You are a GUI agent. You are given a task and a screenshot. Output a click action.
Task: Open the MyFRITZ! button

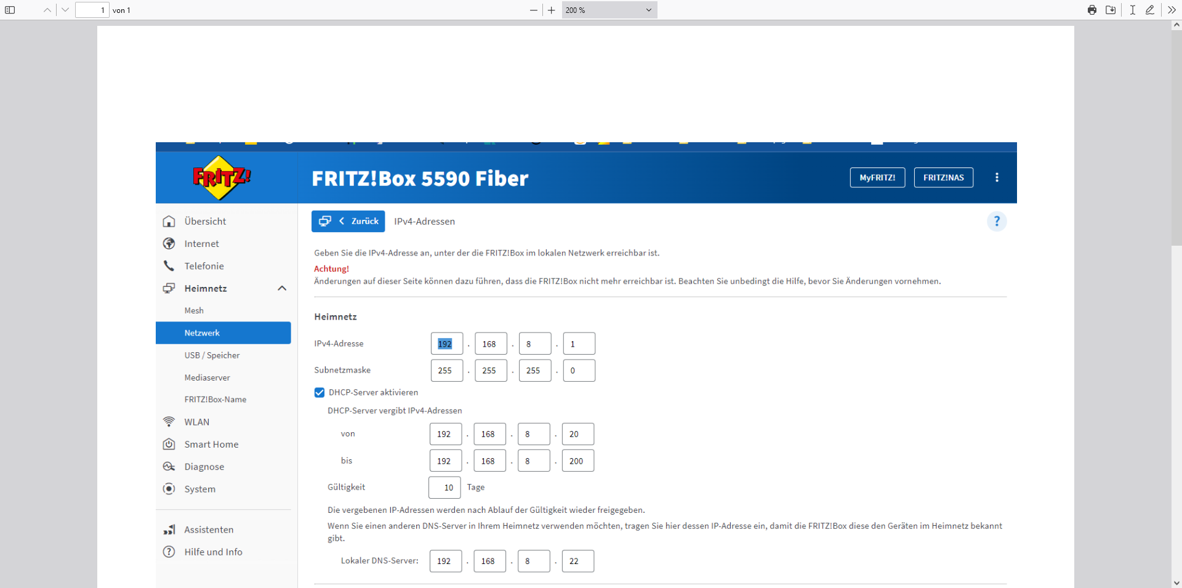pyautogui.click(x=877, y=177)
